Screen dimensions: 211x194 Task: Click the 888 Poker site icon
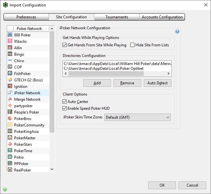coord(10,35)
